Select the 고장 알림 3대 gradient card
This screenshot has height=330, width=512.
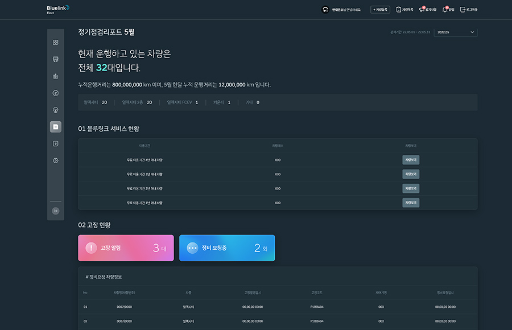point(126,247)
